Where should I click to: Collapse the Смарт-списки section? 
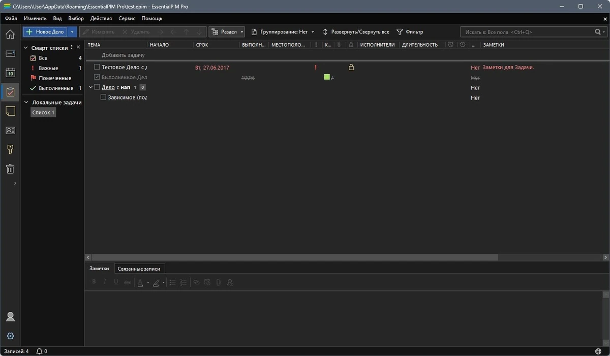tap(26, 48)
